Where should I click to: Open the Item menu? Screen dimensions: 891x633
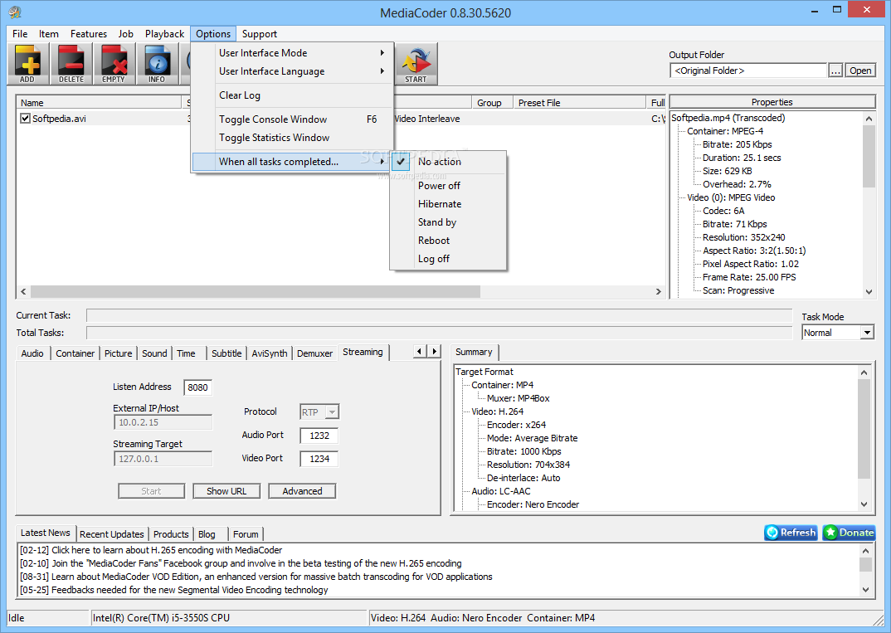pyautogui.click(x=49, y=34)
